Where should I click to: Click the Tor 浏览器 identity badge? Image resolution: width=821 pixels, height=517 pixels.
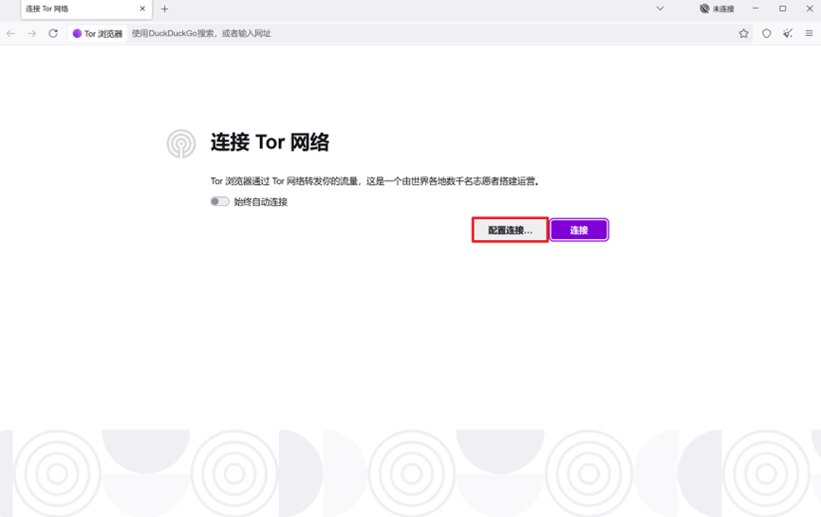pos(98,33)
